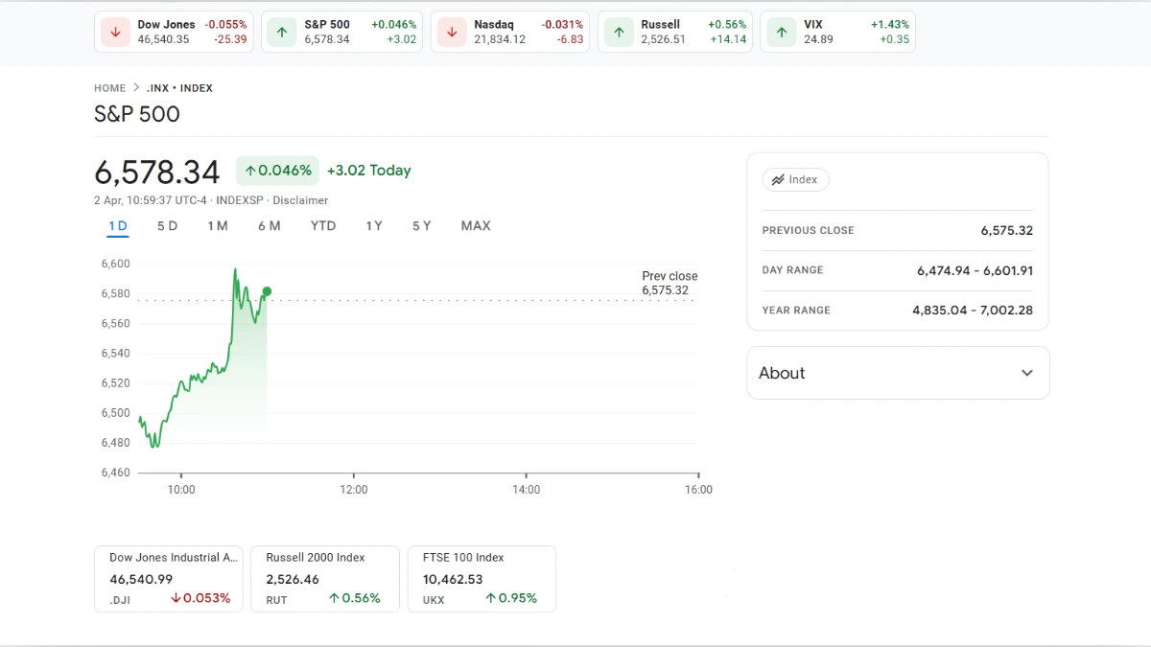Click the Dow Jones red down-arrow icon
Screen dimensions: 1151x647
point(115,32)
